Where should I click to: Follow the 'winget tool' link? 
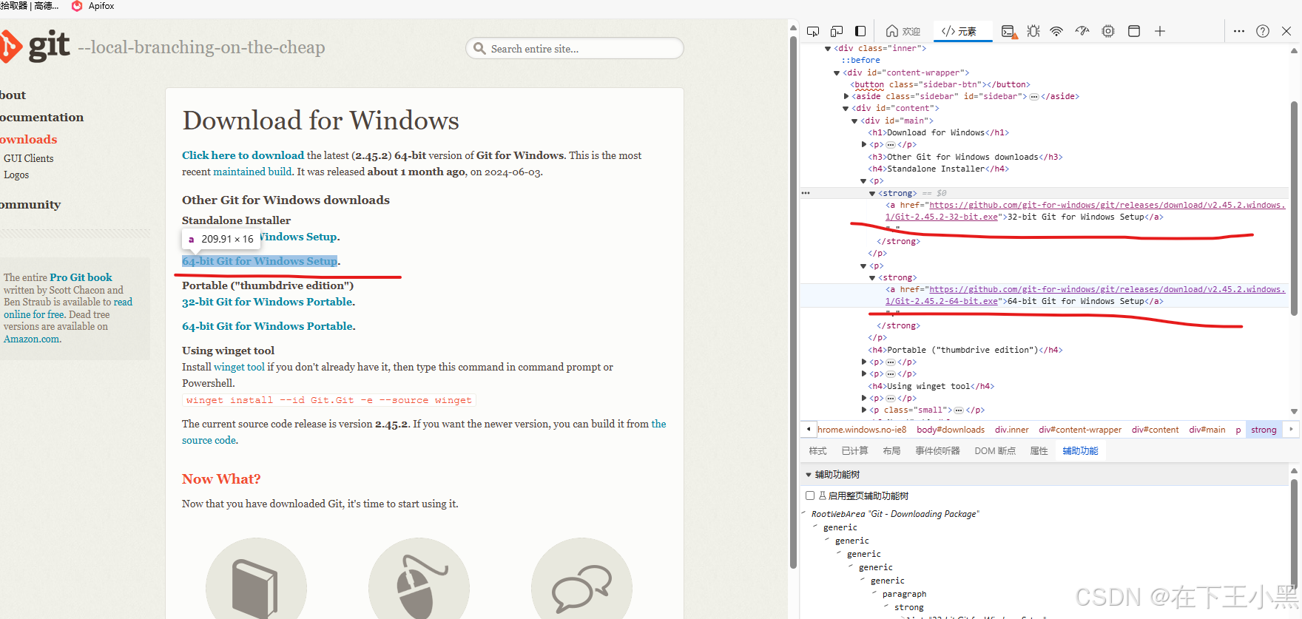239,367
